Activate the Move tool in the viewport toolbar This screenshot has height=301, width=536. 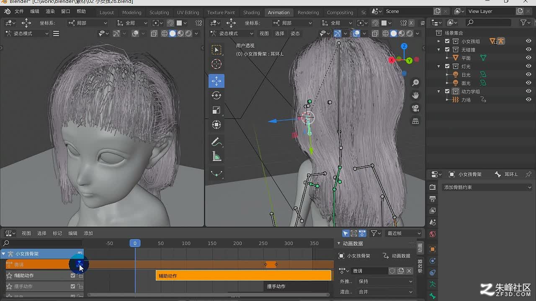pyautogui.click(x=216, y=81)
